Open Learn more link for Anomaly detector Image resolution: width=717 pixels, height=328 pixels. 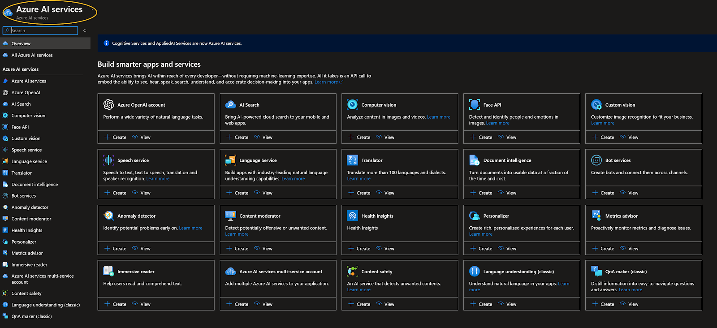(191, 228)
